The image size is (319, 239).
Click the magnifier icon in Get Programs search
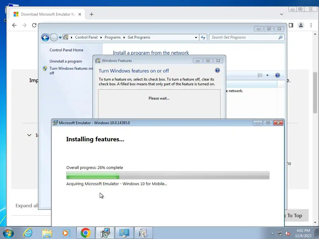[281, 37]
